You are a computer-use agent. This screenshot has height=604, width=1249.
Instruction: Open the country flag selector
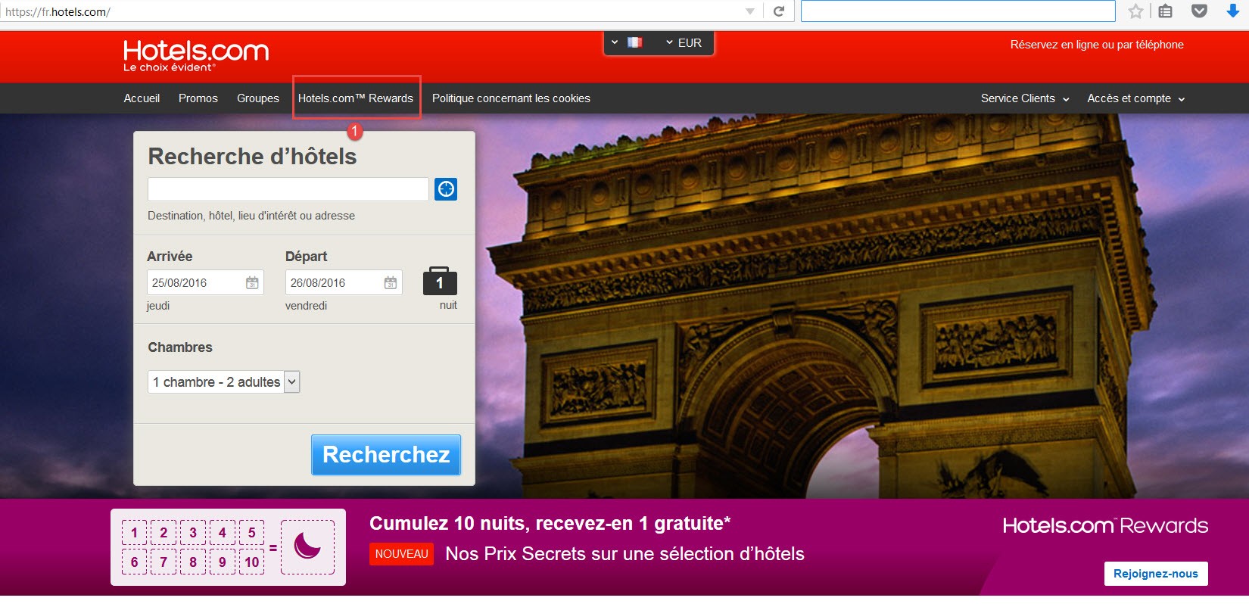click(627, 42)
